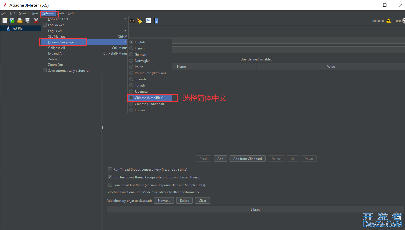Viewport: 405px width, 230px height.
Task: Click the split pane divider handle
Action: tap(103, 127)
